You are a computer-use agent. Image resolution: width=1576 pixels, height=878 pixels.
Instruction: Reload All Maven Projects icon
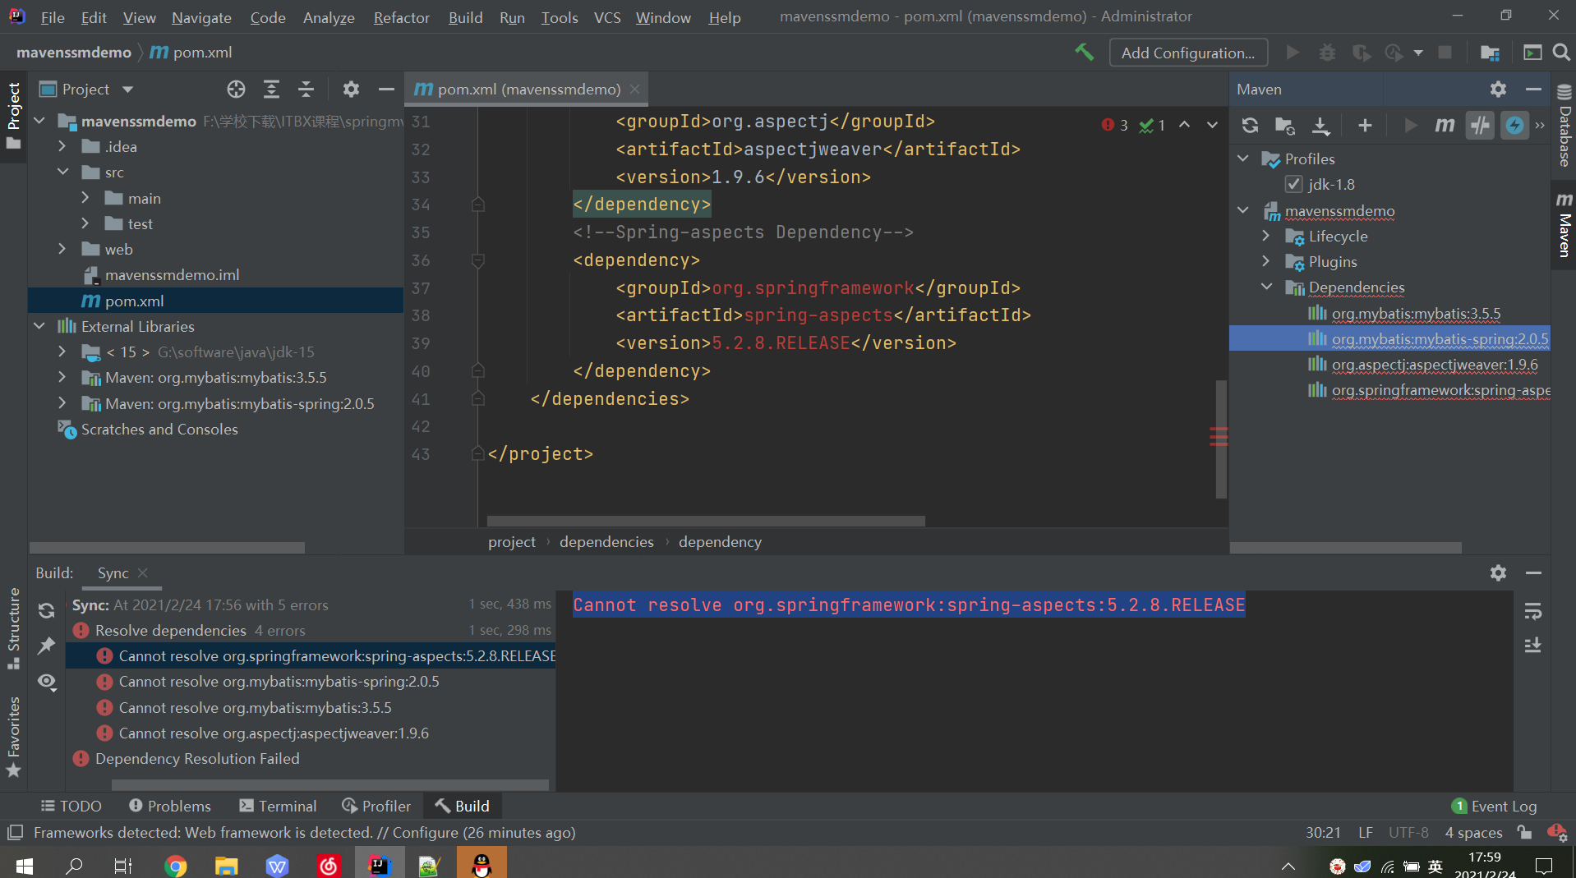coord(1250,125)
